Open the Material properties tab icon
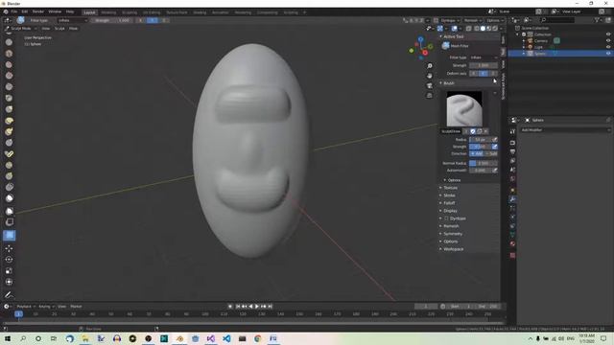Viewport: 614px width, 345px height. (512, 243)
